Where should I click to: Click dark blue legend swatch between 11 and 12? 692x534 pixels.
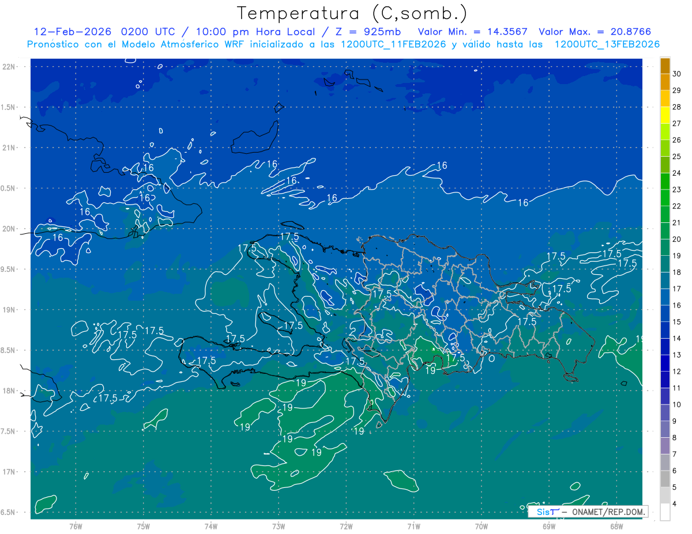665,380
